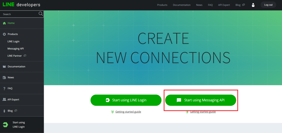282x133 pixels.
Task: Open Getting started guide under Messaging API
Action: pos(203,112)
